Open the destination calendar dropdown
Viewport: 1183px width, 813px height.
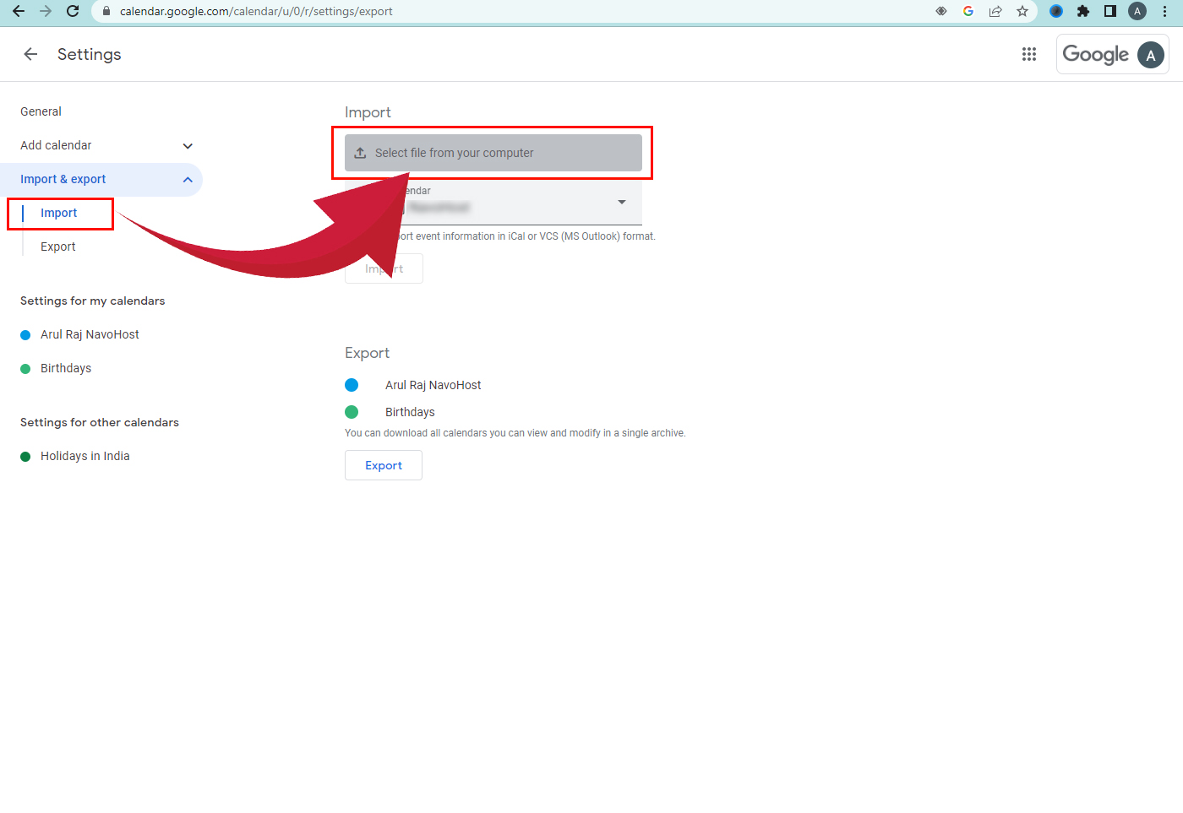(621, 203)
